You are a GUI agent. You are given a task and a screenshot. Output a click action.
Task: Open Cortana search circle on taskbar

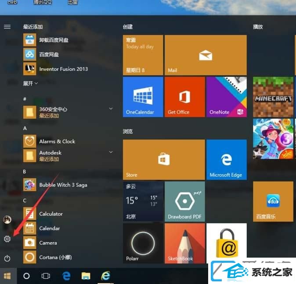coord(26,276)
